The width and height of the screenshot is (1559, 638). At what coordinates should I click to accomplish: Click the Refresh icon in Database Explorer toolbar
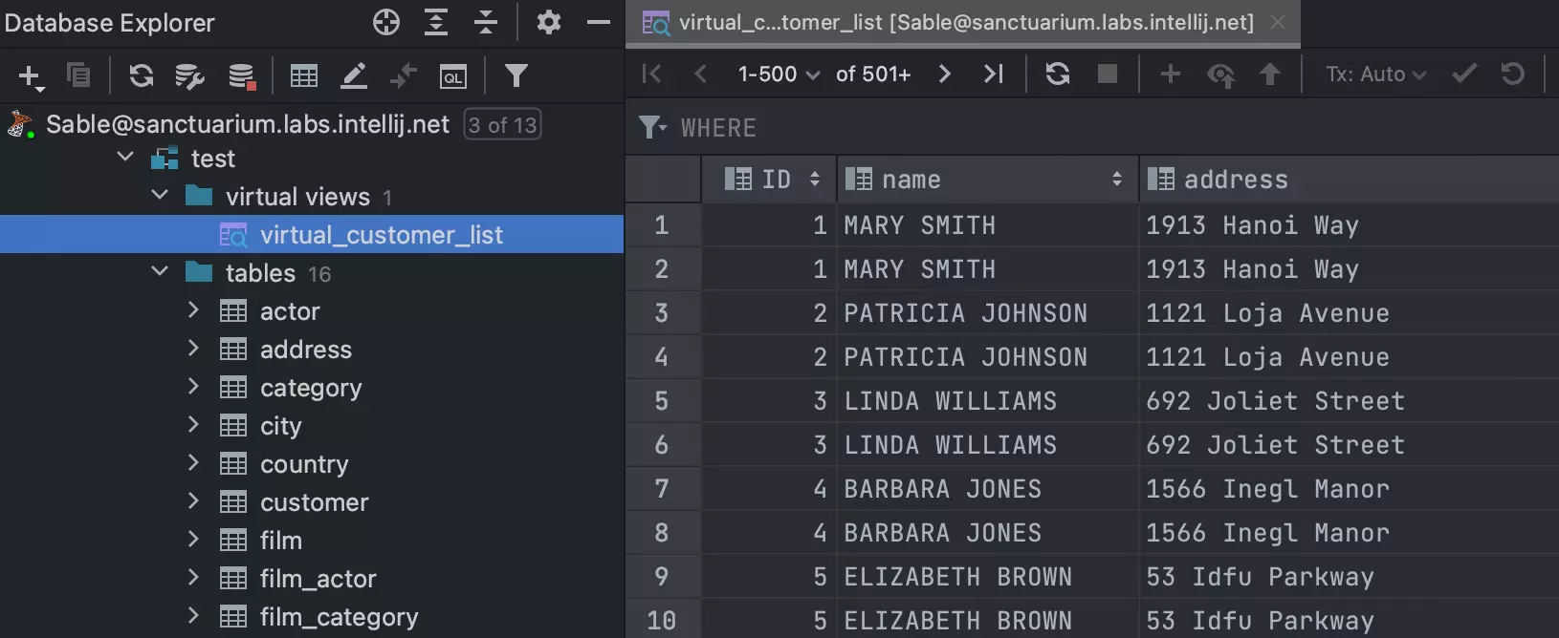141,75
